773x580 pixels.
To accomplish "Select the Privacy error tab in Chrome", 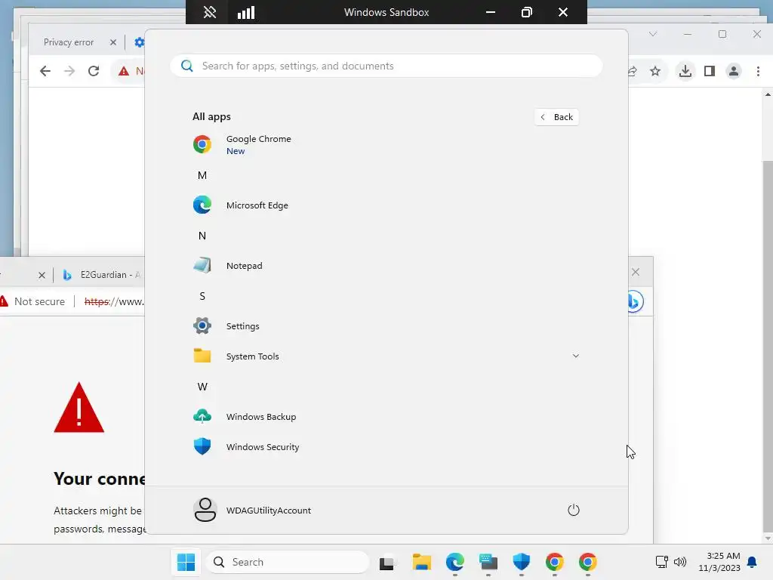I will tap(69, 42).
